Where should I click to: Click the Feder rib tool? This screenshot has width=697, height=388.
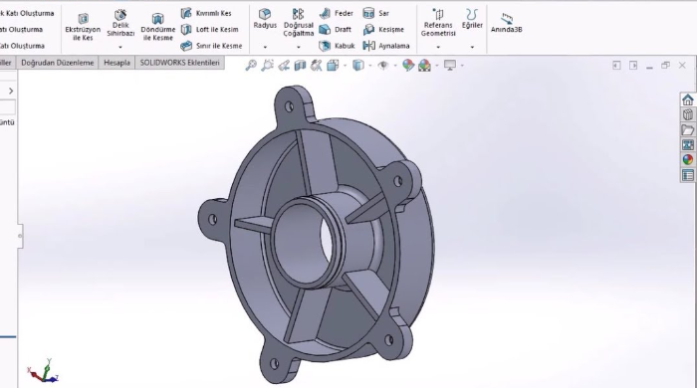(337, 13)
